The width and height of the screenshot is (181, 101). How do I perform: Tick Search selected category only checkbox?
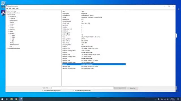click(43, 90)
